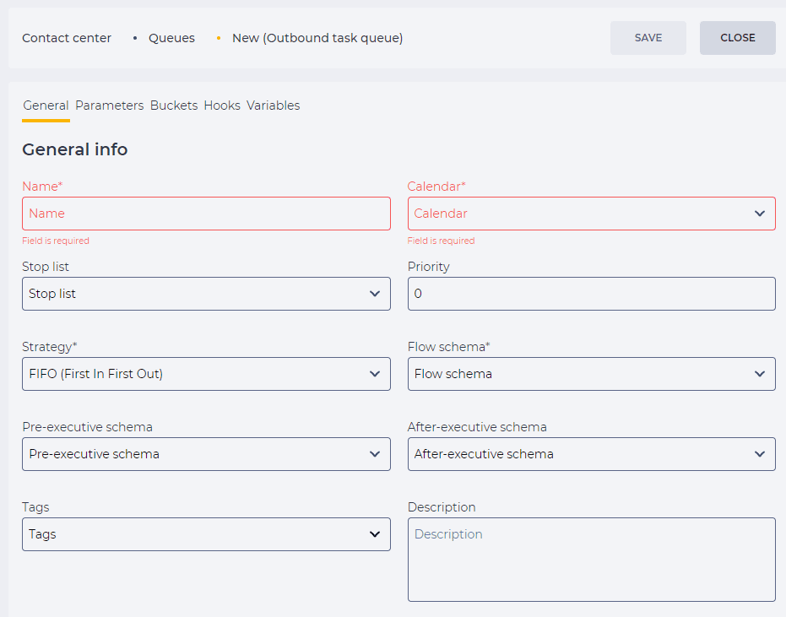This screenshot has height=617, width=786.
Task: Click the Stop list chevron arrow
Action: point(375,294)
